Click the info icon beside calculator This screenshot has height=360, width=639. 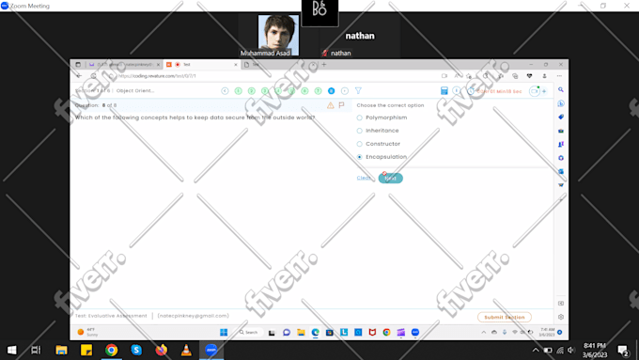(x=457, y=91)
